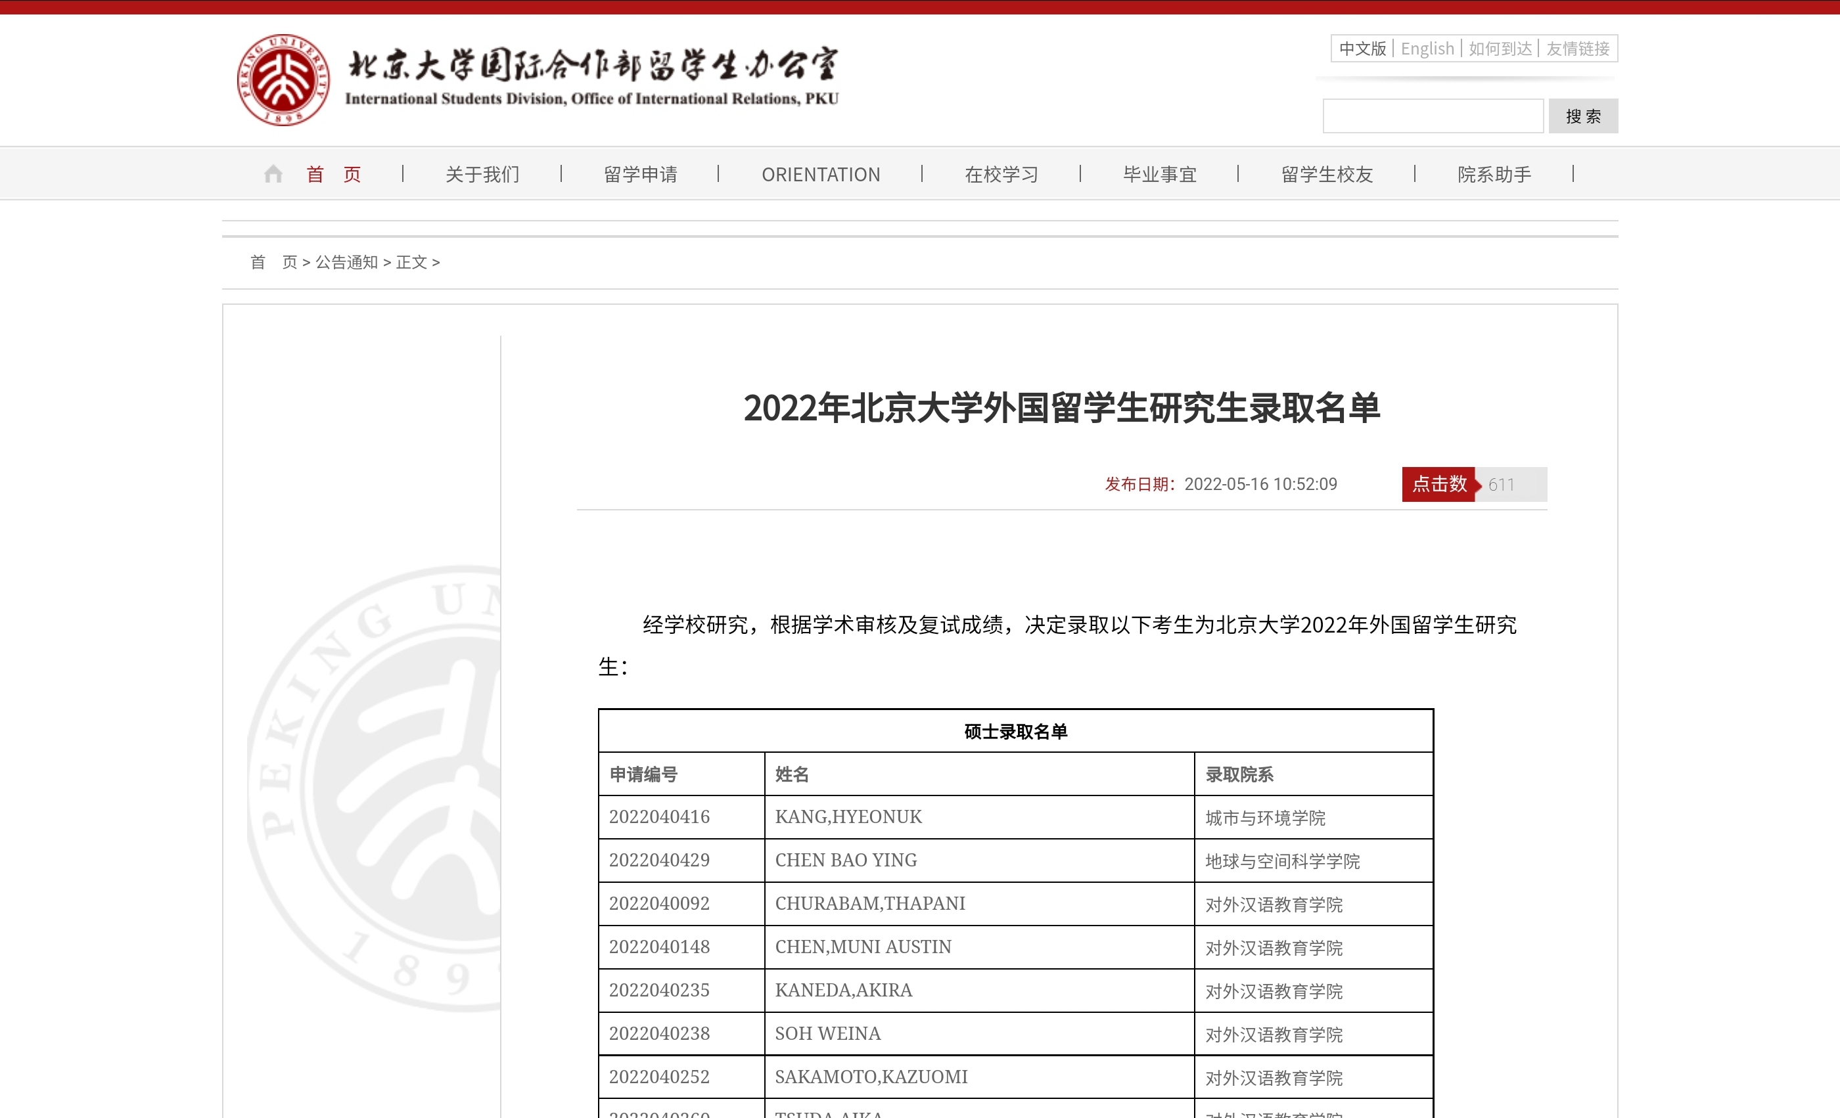1840x1118 pixels.
Task: Click the search text input field
Action: pyautogui.click(x=1433, y=116)
